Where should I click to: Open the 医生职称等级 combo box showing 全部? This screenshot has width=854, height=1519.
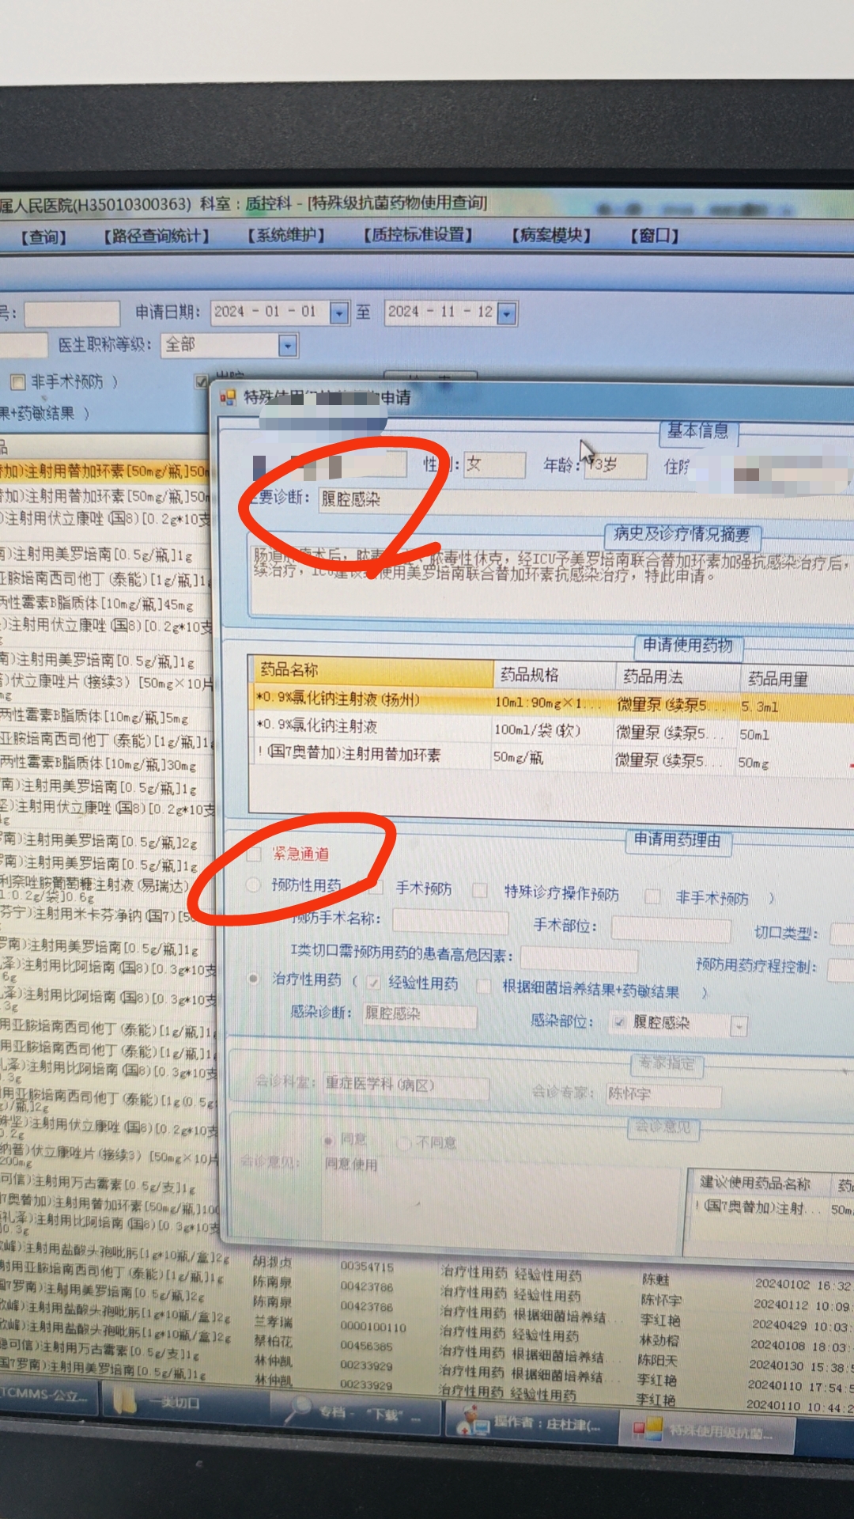click(x=229, y=345)
